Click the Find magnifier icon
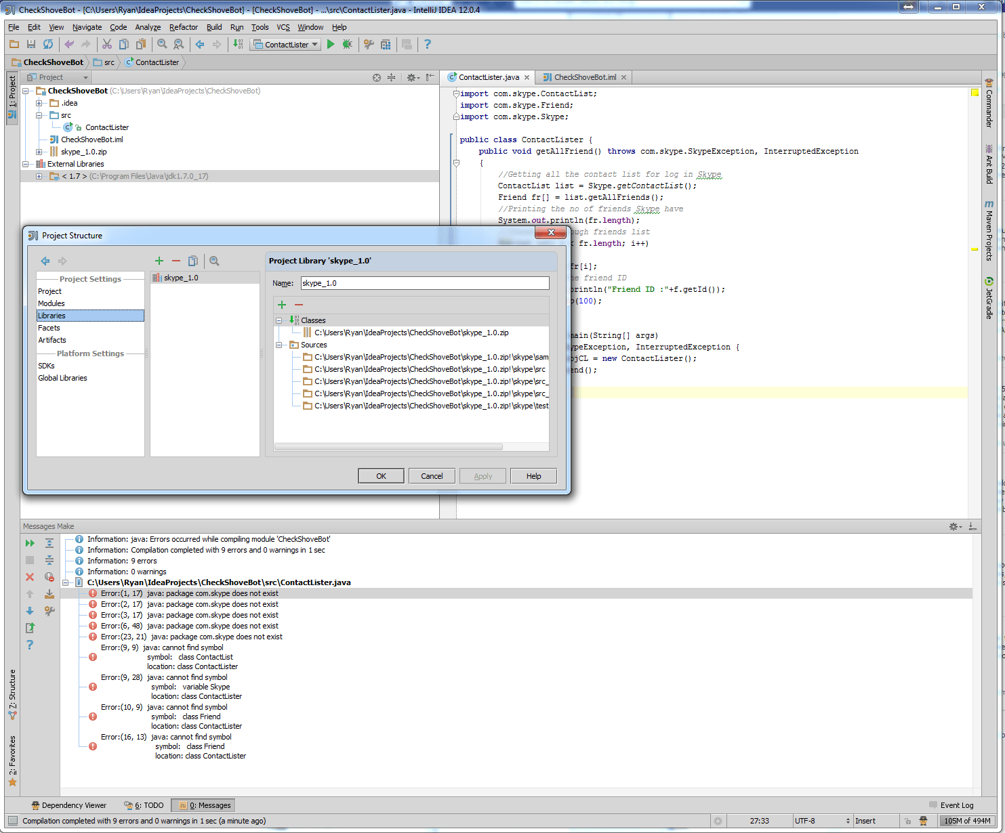This screenshot has height=833, width=1005. 162,44
